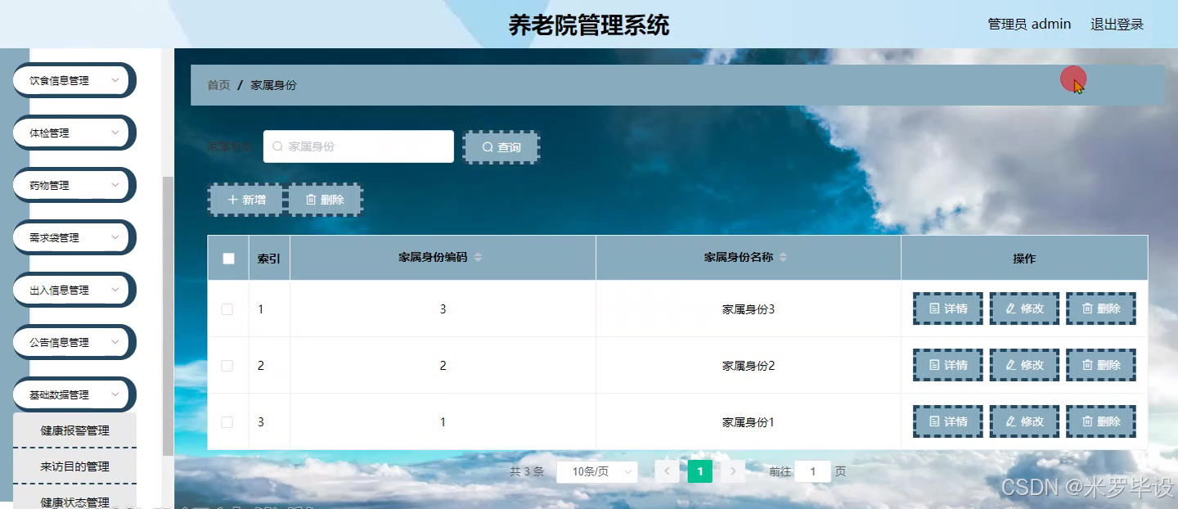1178x509 pixels.
Task: Click 家属身份 breadcrumb text
Action: 273,85
